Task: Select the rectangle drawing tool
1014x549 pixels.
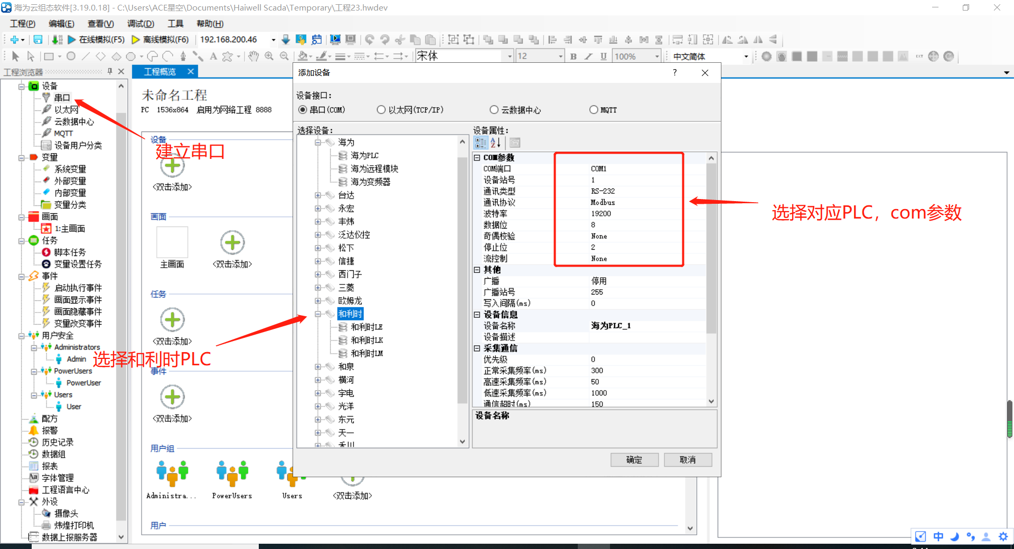Action: coord(49,56)
